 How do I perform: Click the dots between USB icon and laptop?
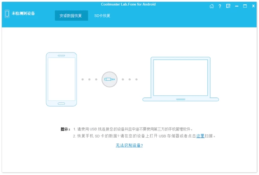click(129, 79)
